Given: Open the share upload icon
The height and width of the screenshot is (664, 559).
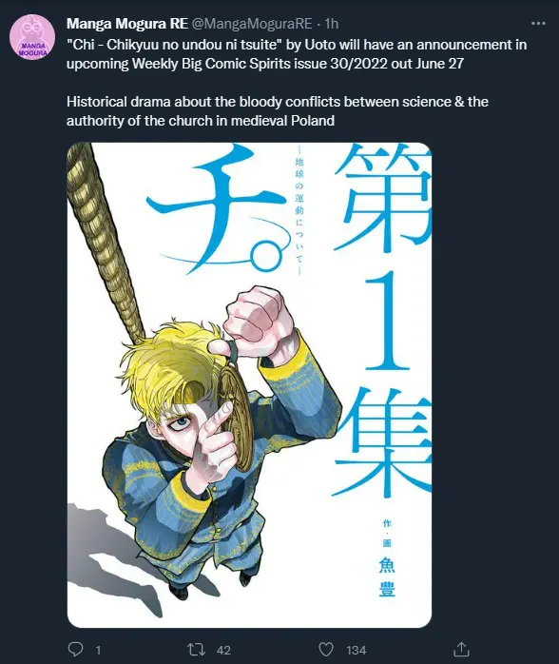Looking at the screenshot, I should [x=461, y=649].
